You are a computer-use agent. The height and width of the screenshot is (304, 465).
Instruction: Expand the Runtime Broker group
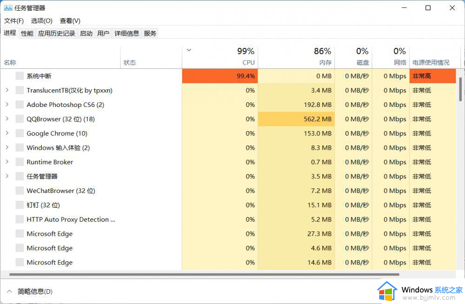(7, 162)
